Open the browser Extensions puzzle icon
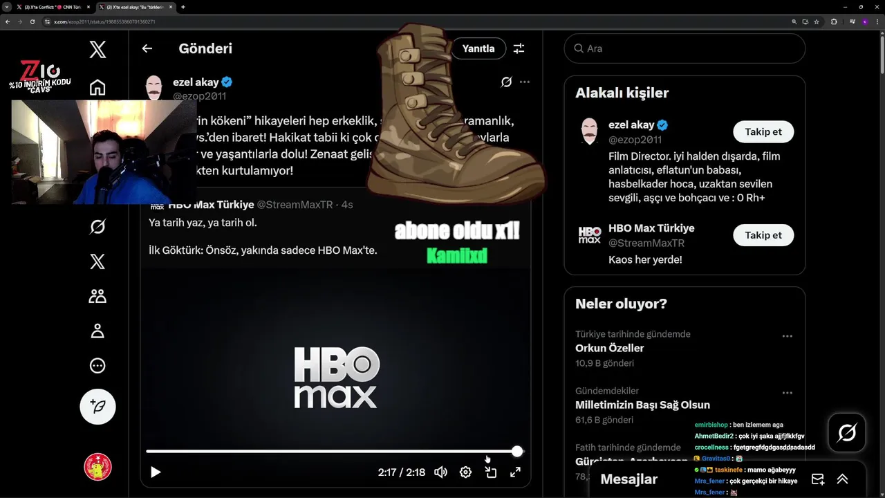The width and height of the screenshot is (885, 498). point(833,21)
